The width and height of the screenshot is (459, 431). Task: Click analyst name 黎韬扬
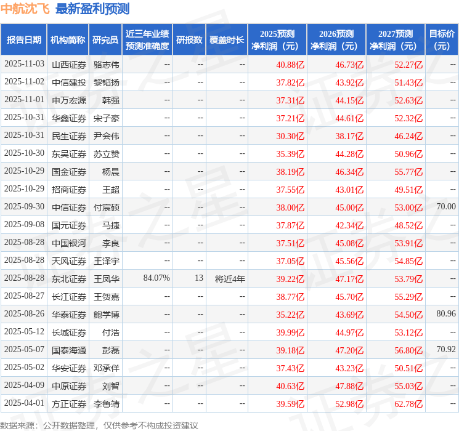(x=106, y=83)
